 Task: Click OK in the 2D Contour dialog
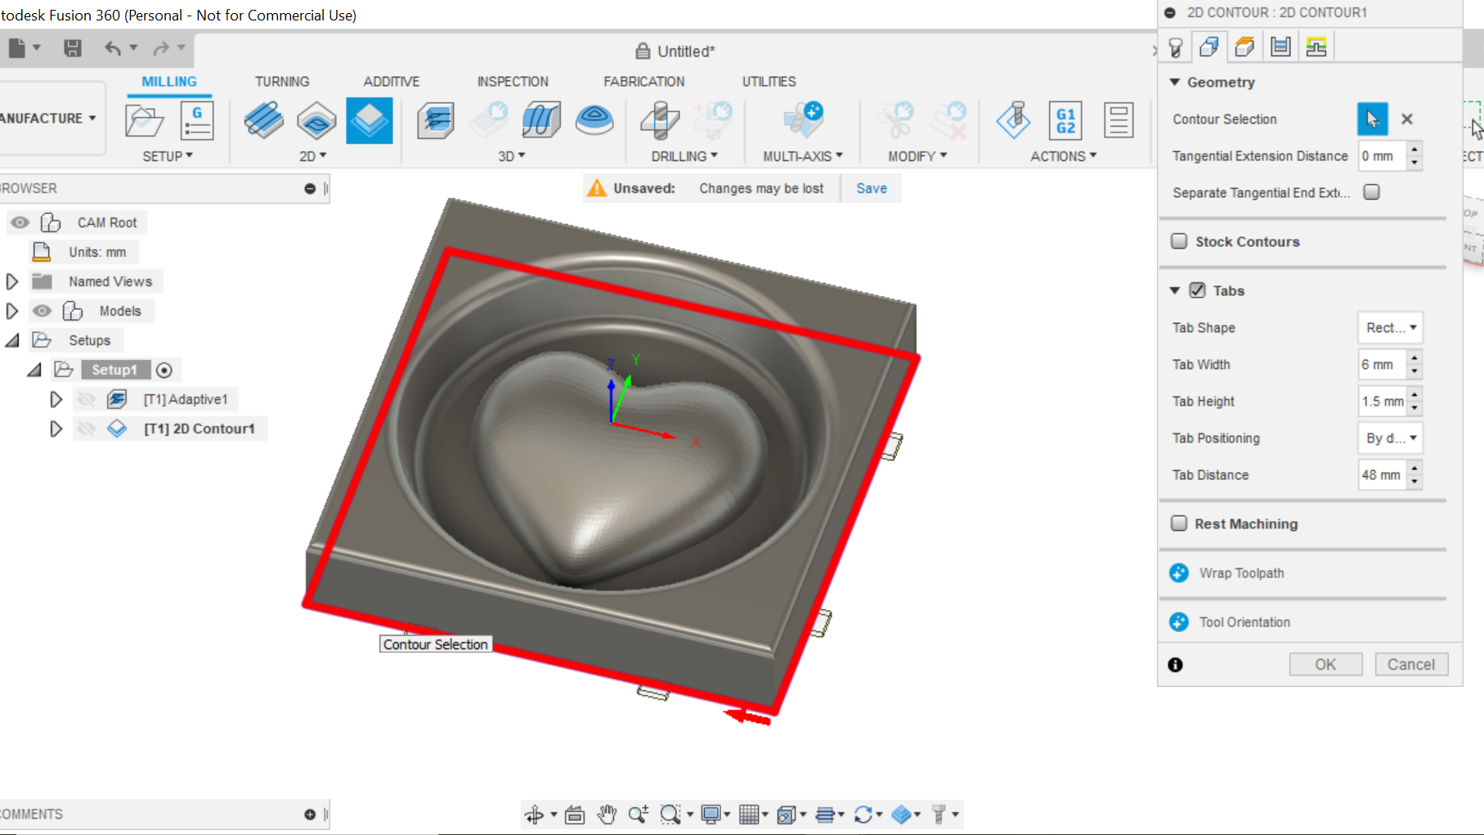point(1325,664)
